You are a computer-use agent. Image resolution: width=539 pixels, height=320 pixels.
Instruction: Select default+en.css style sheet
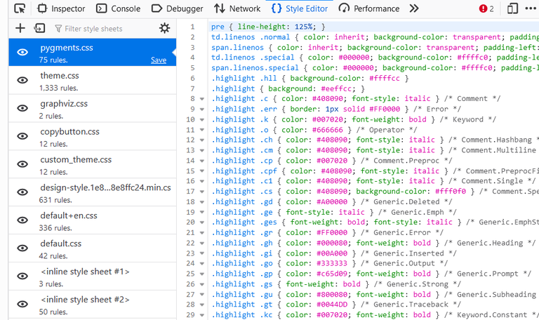tap(92, 220)
